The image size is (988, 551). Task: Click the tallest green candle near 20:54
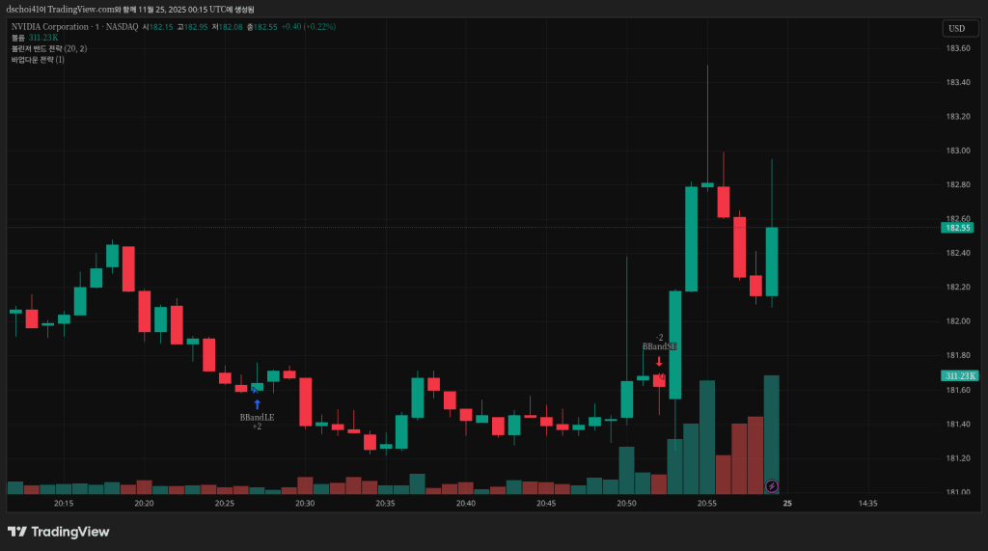691,238
